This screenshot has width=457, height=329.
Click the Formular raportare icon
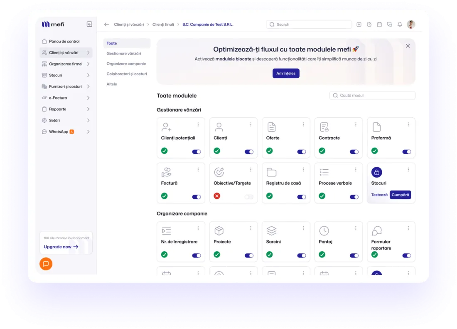376,231
